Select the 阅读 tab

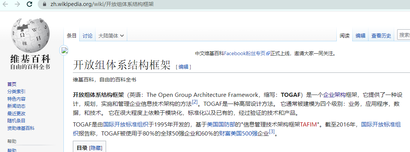345,36
